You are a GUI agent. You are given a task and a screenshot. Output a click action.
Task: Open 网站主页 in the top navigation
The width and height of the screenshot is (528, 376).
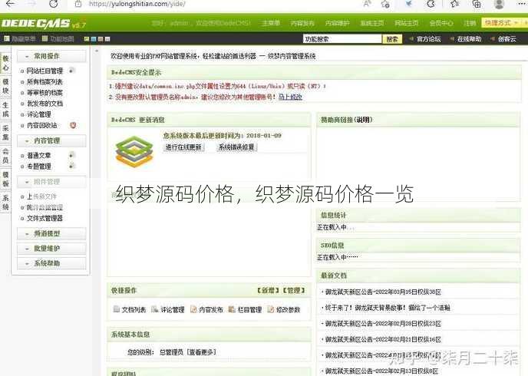[x=407, y=23]
